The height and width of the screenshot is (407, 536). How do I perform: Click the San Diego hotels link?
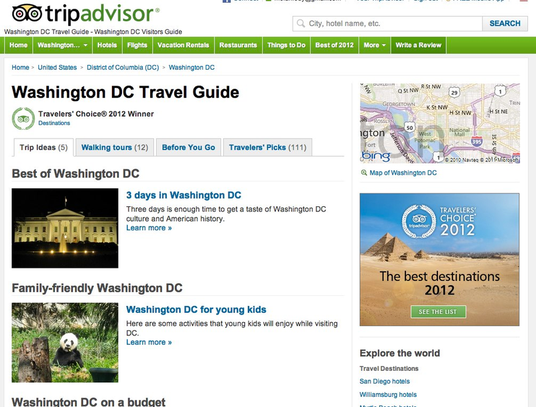point(385,382)
